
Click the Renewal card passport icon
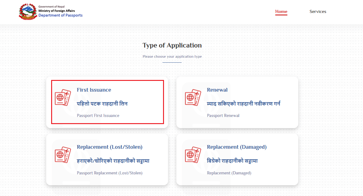tap(193, 98)
